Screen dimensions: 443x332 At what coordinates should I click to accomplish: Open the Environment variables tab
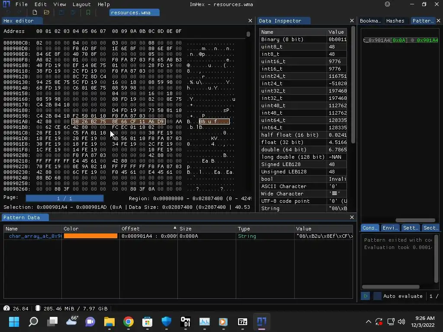[x=390, y=227]
